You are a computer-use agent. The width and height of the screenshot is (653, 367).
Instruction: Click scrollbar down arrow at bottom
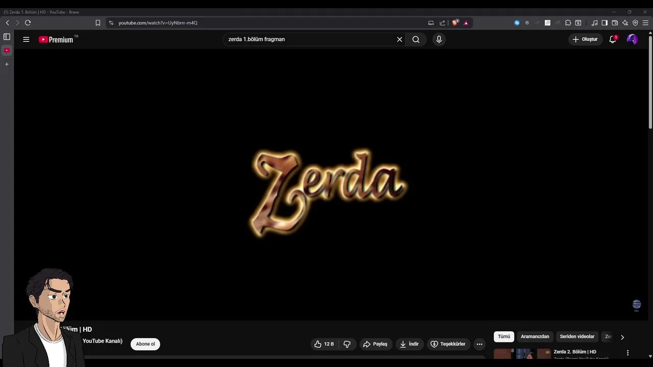pos(650,356)
